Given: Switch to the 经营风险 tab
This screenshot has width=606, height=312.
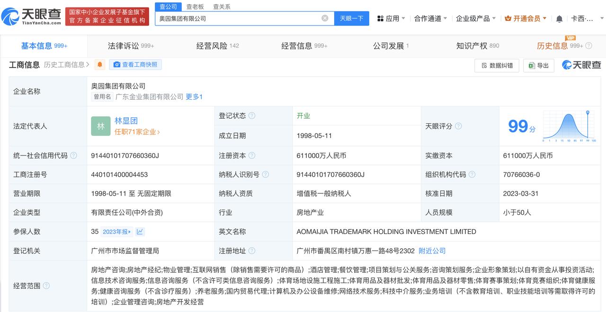Looking at the screenshot, I should pos(218,46).
